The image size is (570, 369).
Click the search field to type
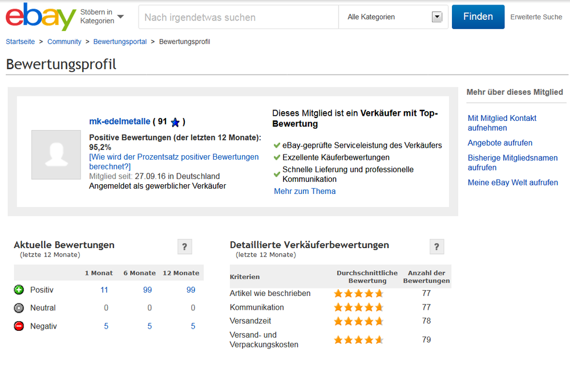point(238,17)
